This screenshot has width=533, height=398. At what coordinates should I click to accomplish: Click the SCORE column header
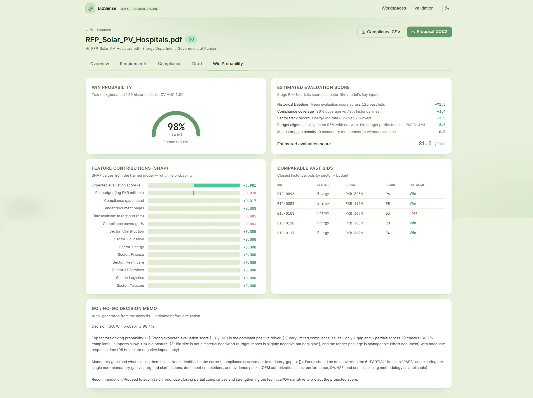pyautogui.click(x=391, y=185)
